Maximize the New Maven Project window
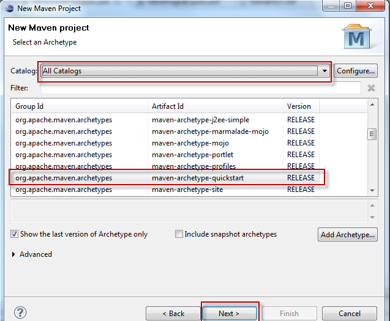This screenshot has width=390, height=321. click(x=348, y=6)
